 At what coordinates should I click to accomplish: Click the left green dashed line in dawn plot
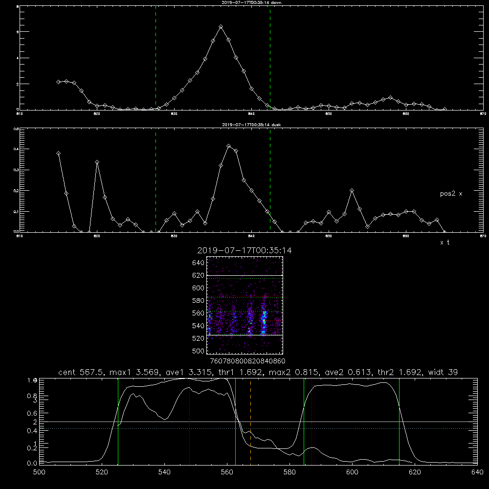point(156,59)
